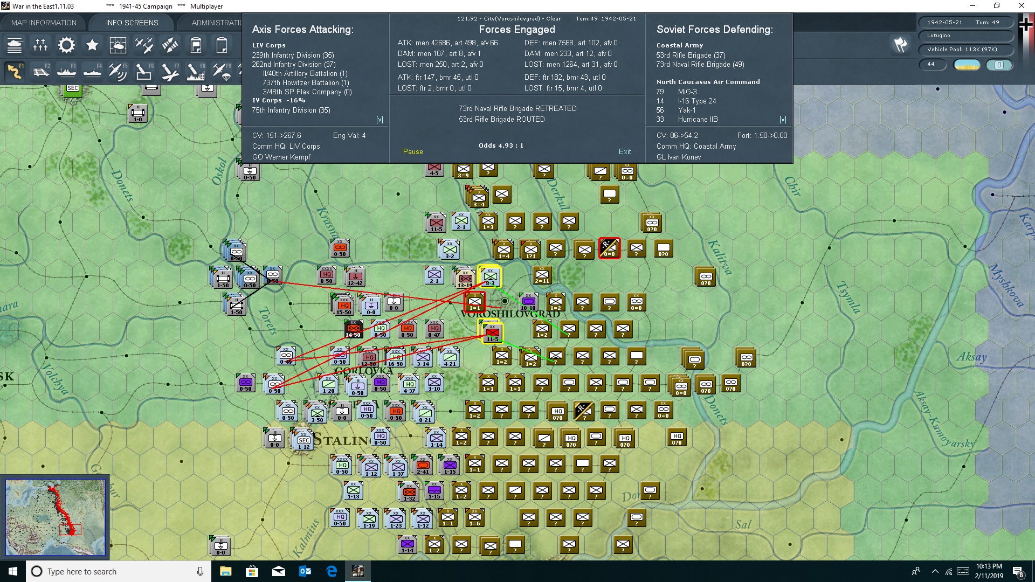Image resolution: width=1035 pixels, height=582 pixels.
Task: Select the F8 bomb city mission icon
Action: [x=196, y=71]
